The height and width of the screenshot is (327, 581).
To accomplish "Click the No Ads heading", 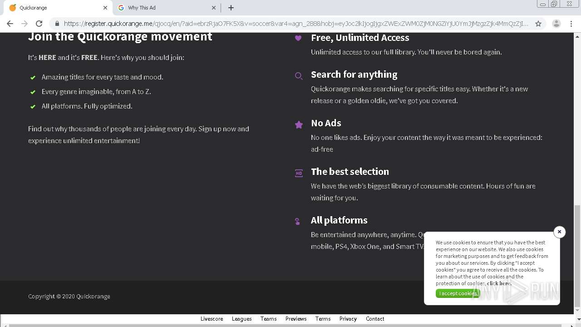I will tap(326, 123).
